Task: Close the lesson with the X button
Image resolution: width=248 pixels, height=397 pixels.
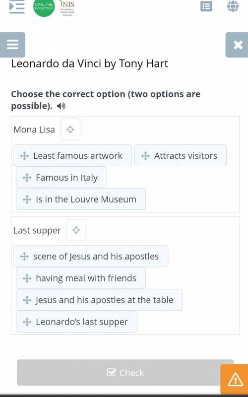Action: point(237,45)
